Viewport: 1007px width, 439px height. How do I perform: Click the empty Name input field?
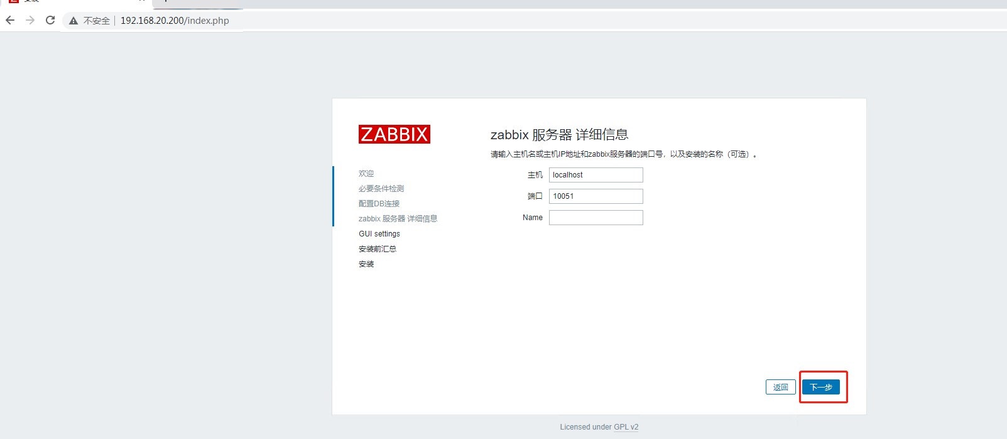coord(596,218)
